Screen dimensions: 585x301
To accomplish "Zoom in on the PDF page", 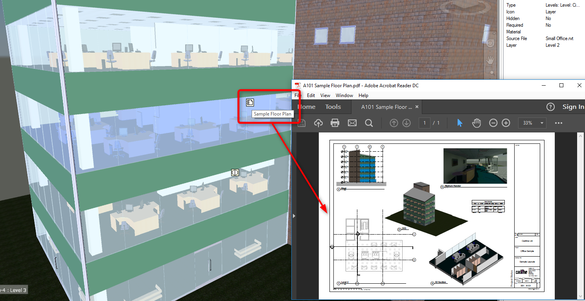I will [506, 123].
